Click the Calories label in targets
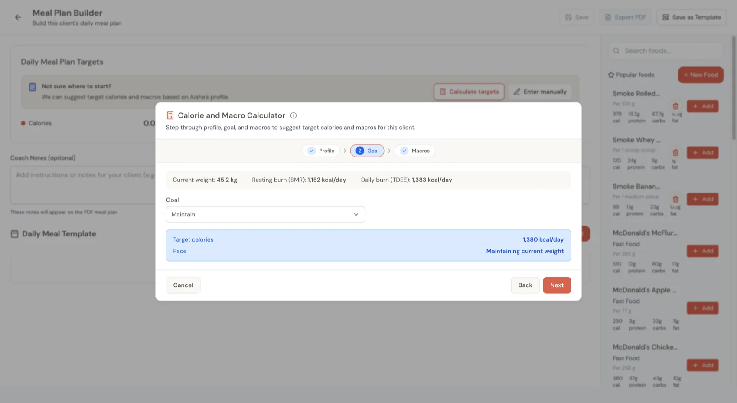The image size is (737, 403). [40, 123]
